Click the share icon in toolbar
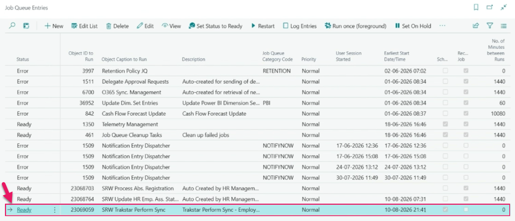 (x=476, y=26)
